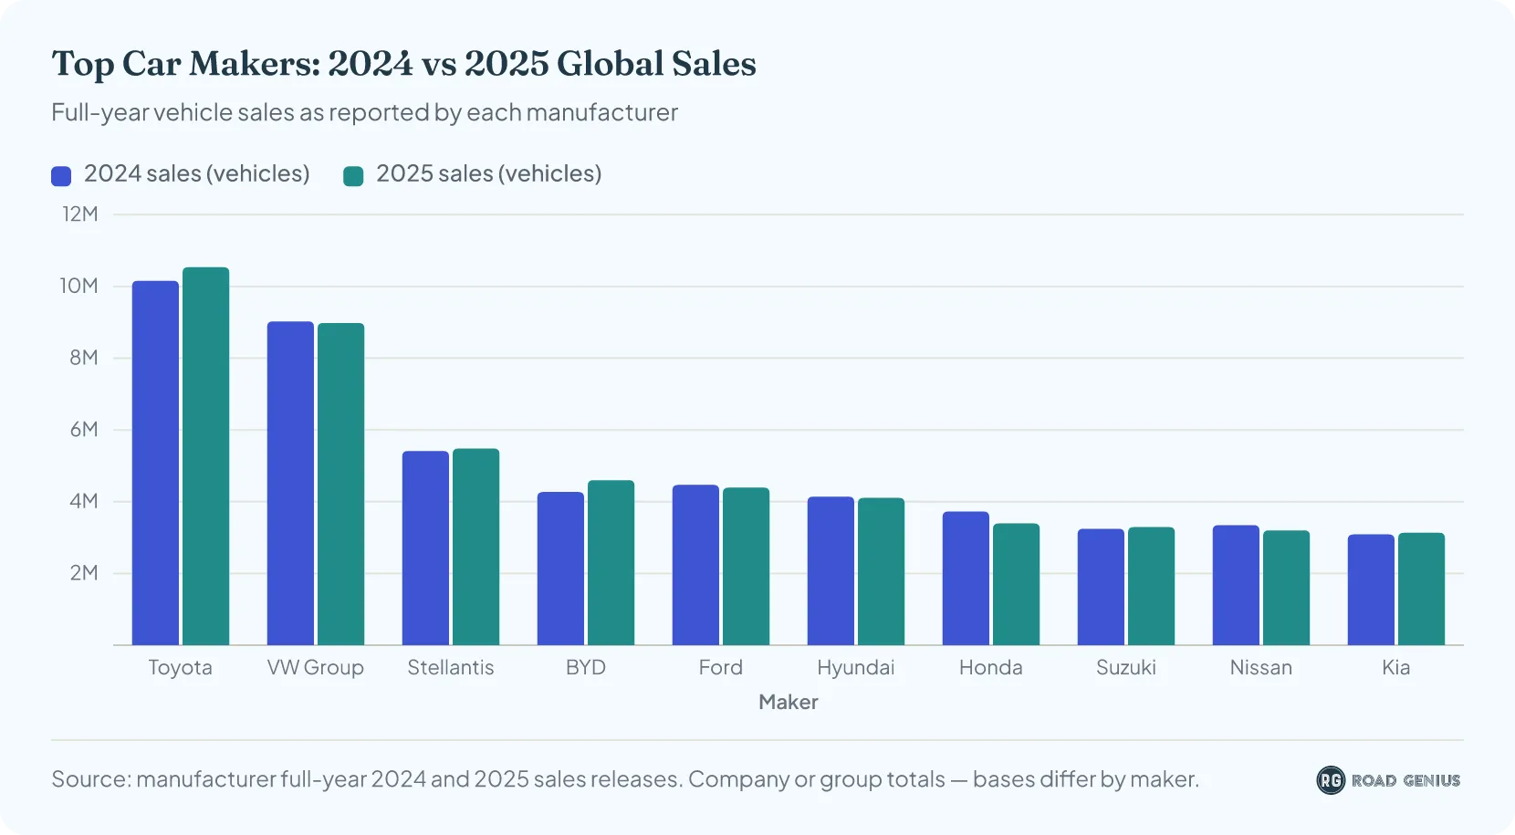Click the 'Maker' x-axis title
This screenshot has height=835, width=1515.
789,702
